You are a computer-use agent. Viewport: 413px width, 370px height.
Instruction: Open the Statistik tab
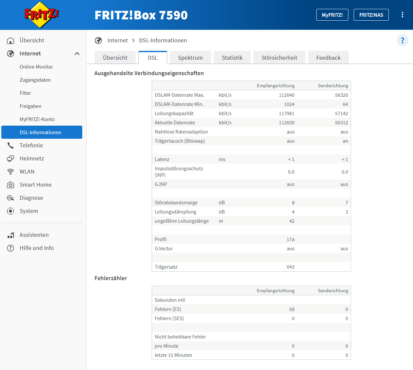(232, 57)
